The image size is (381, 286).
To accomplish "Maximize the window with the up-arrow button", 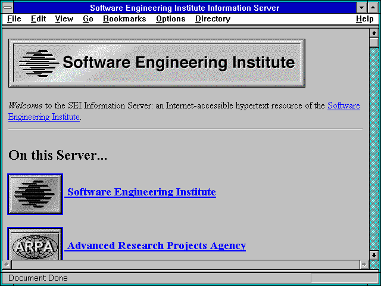I will pyautogui.click(x=373, y=8).
